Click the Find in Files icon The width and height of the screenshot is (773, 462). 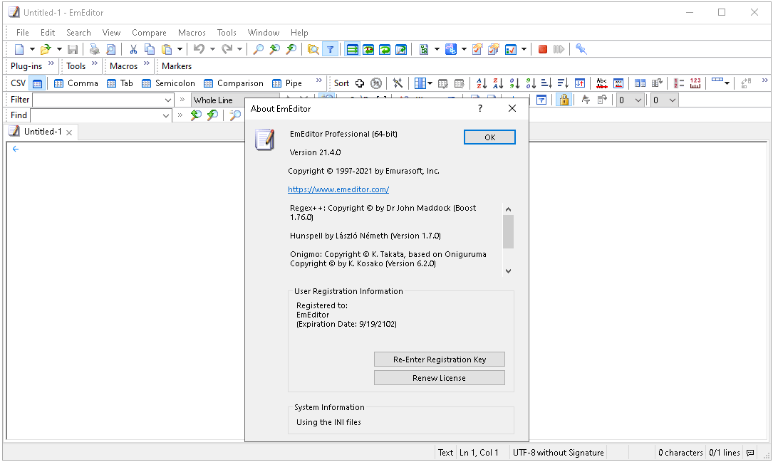click(x=313, y=49)
